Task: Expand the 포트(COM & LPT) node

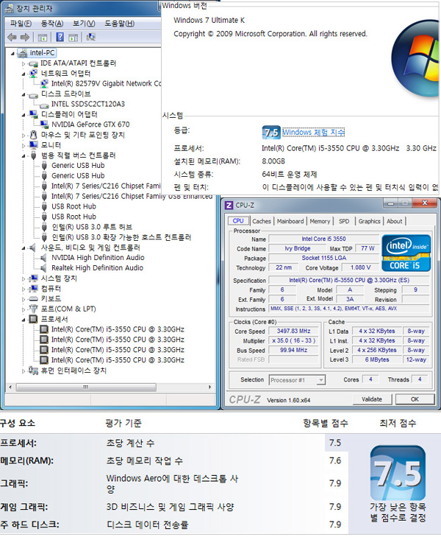Action: pos(24,309)
